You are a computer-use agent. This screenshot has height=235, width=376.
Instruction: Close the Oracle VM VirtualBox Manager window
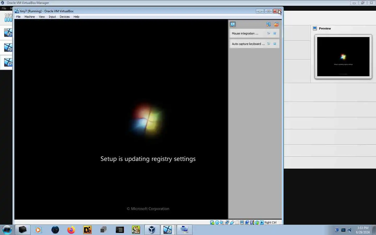tap(371, 3)
